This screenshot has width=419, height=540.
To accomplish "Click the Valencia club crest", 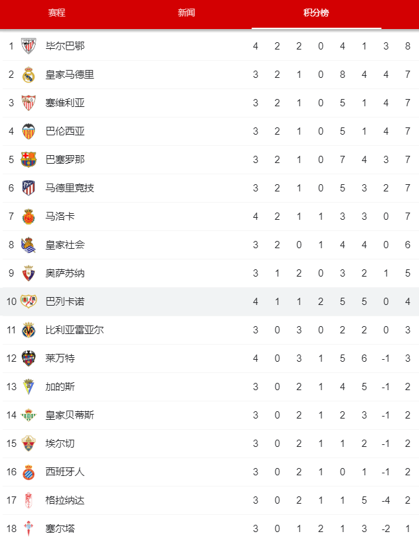I will (28, 131).
